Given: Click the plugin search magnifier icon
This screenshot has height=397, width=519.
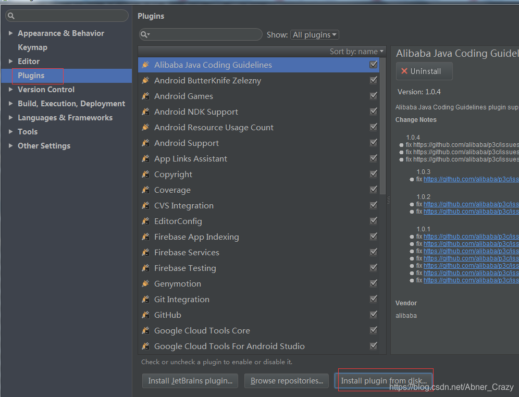Looking at the screenshot, I should [x=145, y=34].
